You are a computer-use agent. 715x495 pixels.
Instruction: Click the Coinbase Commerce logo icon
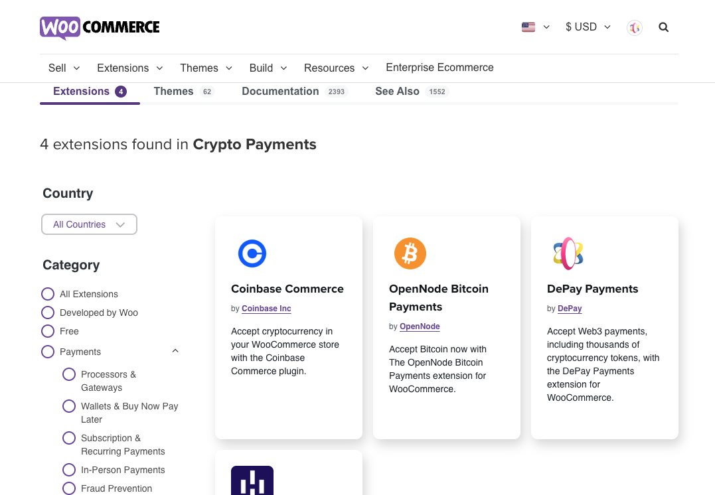pyautogui.click(x=252, y=253)
